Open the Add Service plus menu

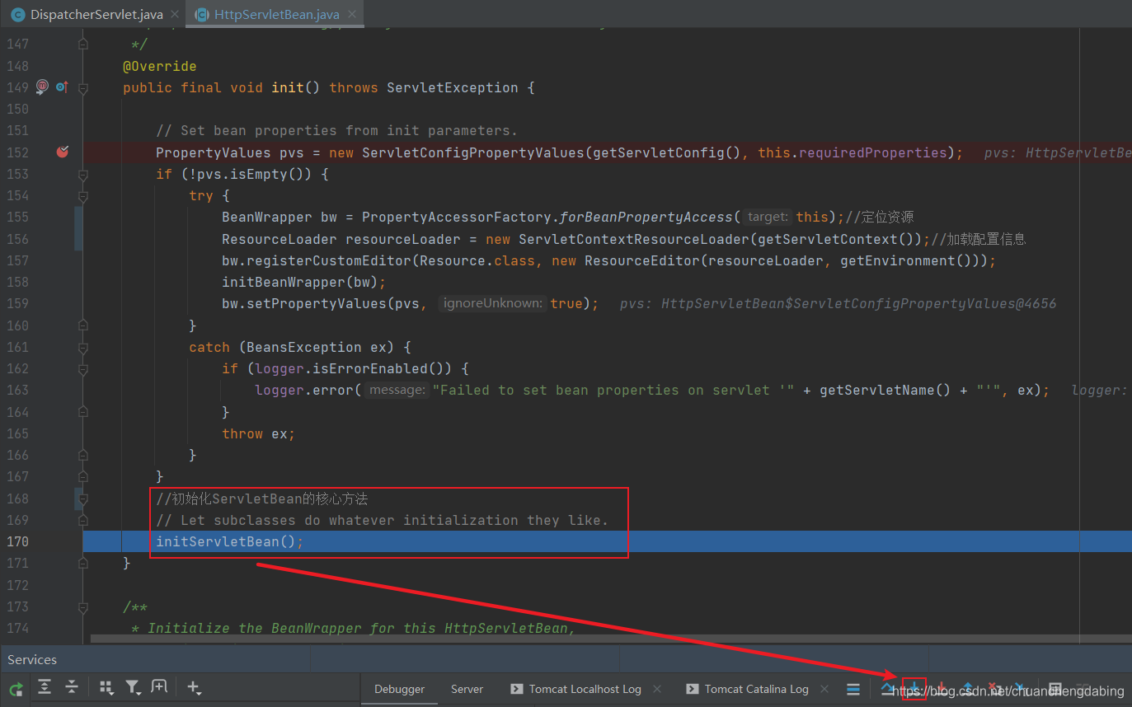click(194, 687)
